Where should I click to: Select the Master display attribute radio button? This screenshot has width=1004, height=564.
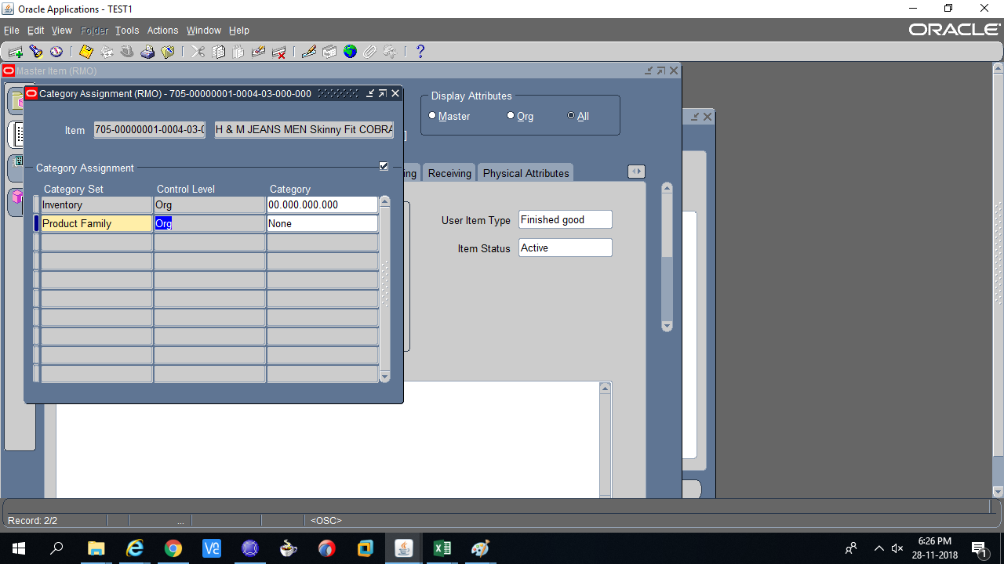point(432,114)
